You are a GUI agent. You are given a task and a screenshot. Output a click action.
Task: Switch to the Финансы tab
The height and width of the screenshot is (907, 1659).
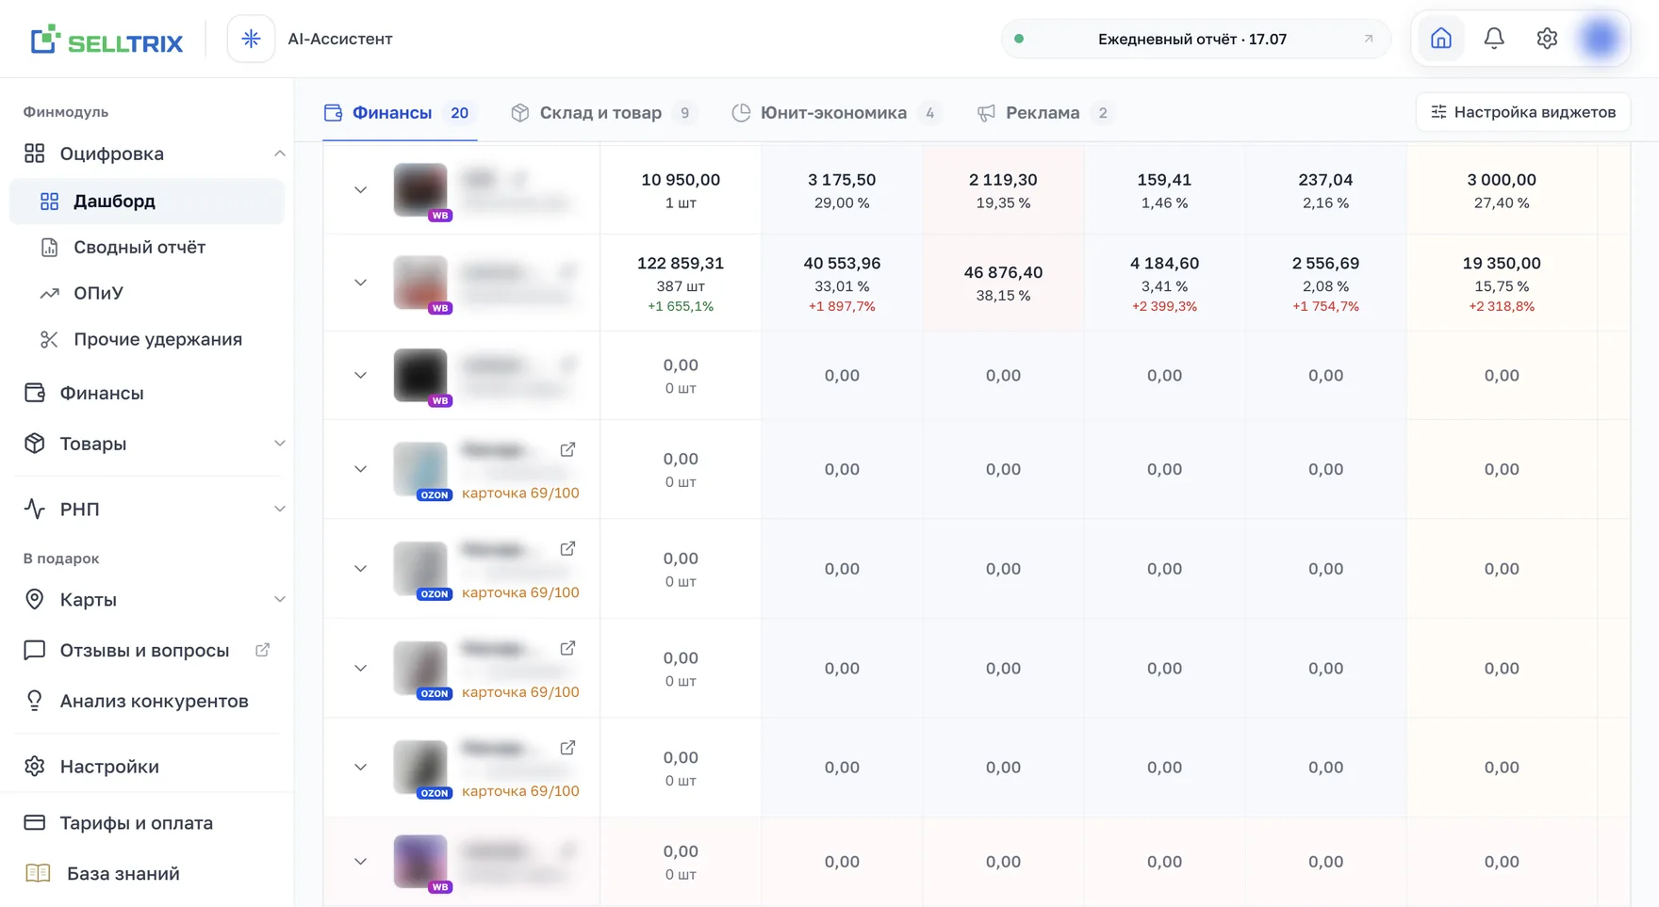pos(400,113)
